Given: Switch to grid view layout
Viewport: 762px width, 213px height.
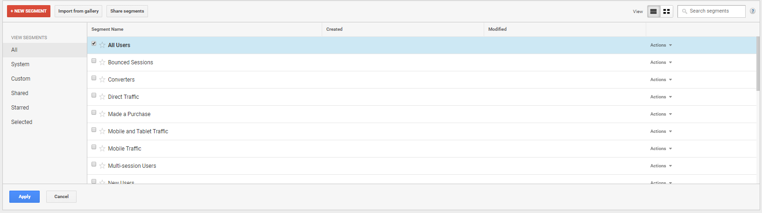Looking at the screenshot, I should pos(666,11).
